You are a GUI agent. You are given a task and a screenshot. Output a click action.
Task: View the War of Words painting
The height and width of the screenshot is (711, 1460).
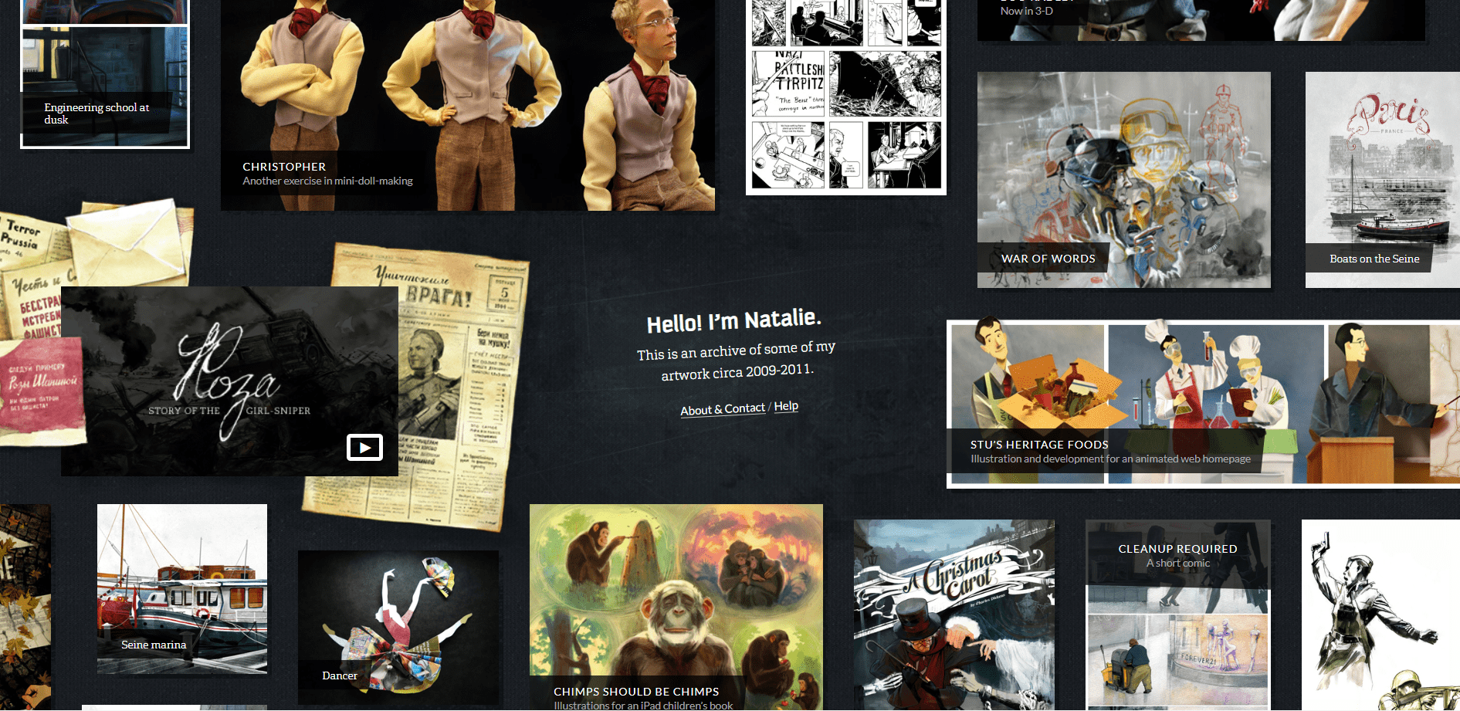click(1123, 179)
